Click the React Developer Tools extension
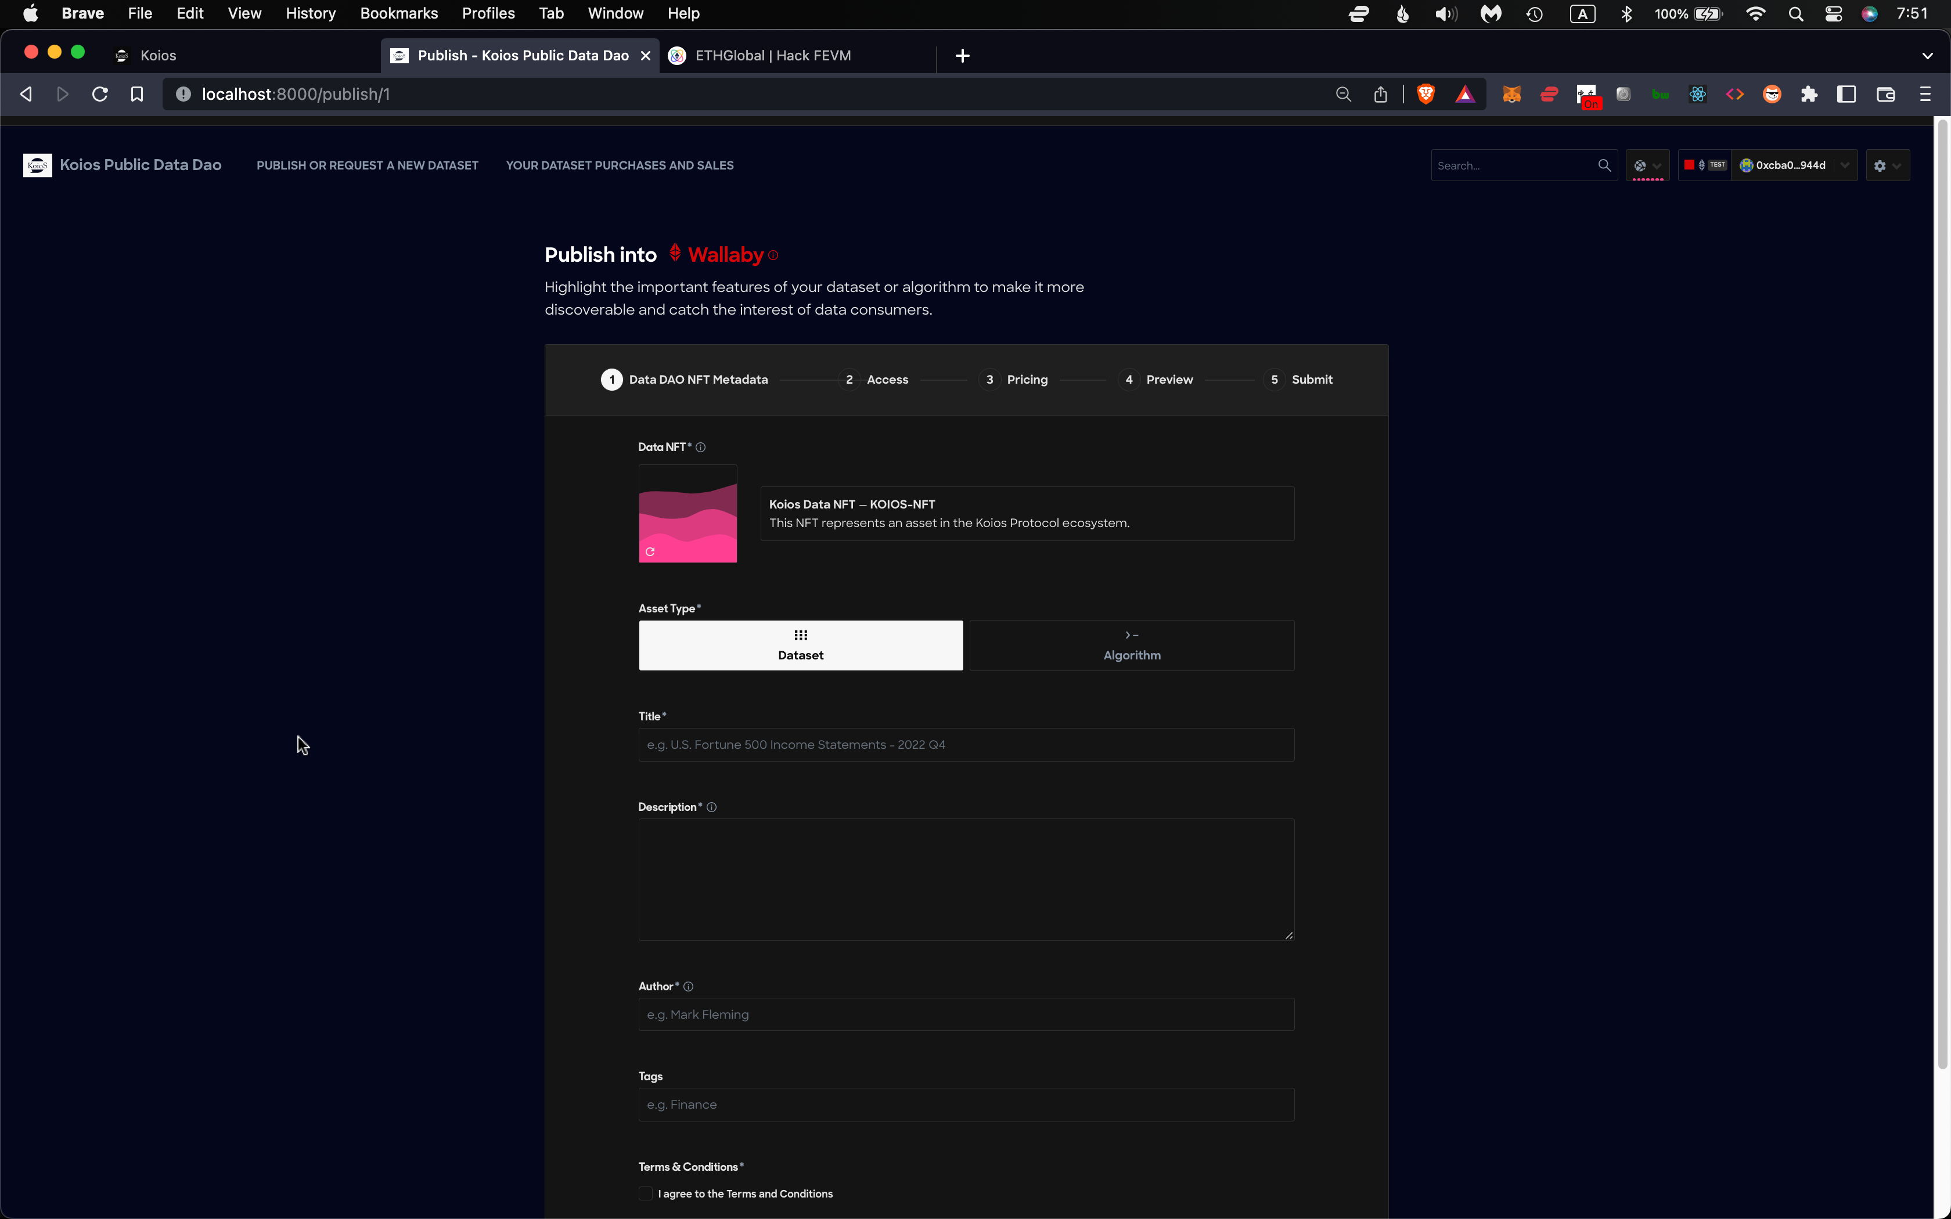This screenshot has width=1951, height=1219. pyautogui.click(x=1697, y=94)
